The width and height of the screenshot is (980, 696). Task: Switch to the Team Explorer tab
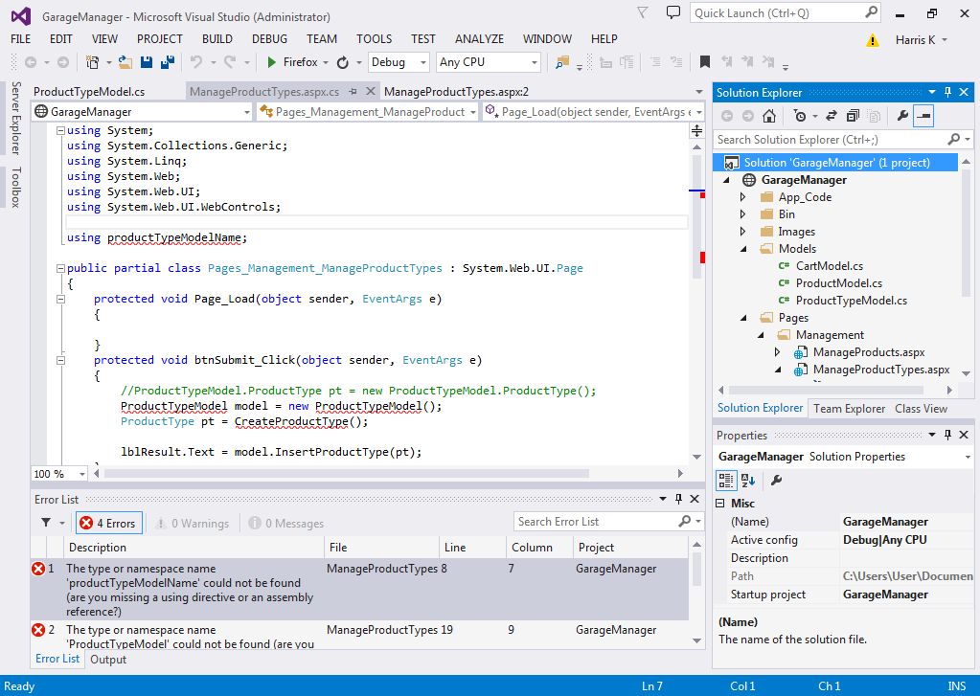849,409
